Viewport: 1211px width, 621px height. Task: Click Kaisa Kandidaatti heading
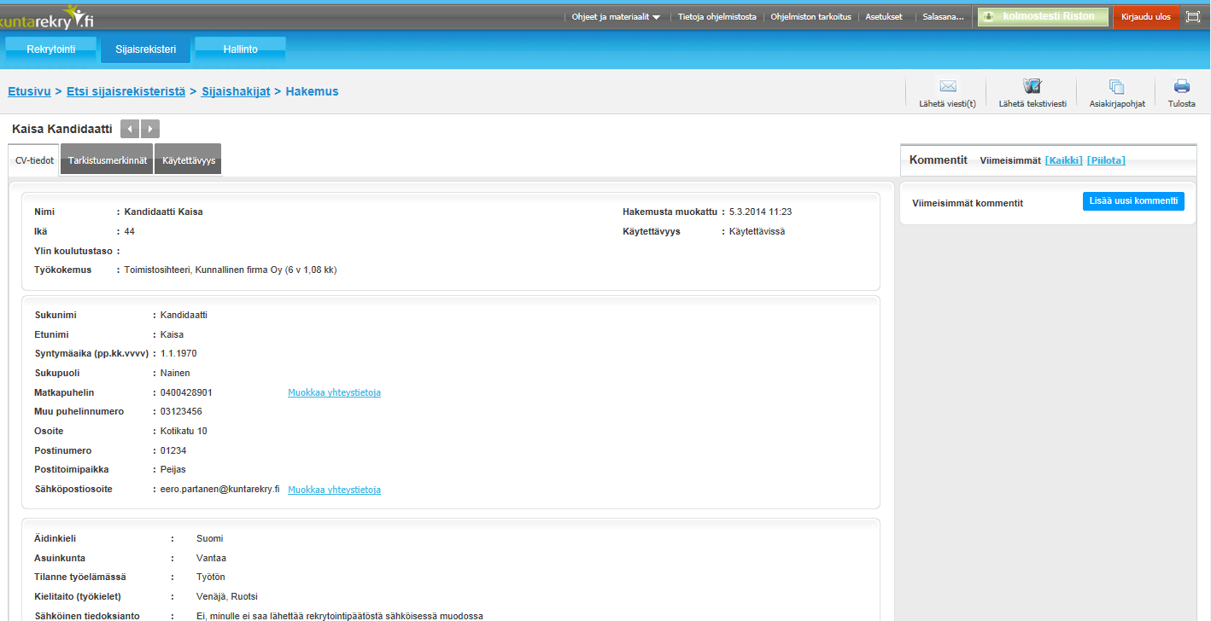tap(62, 129)
